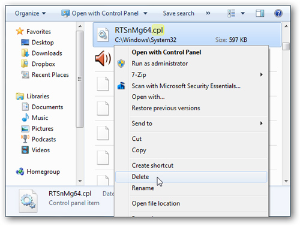Click the navigation pane scrollbar thumb
The image size is (300, 226).
point(80,79)
